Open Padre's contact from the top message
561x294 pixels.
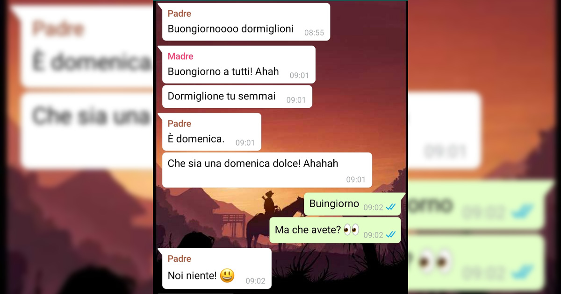[180, 14]
